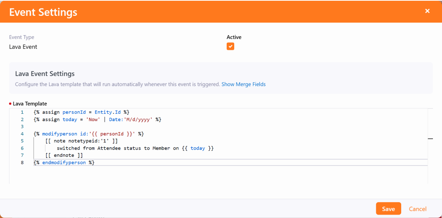Toggle the Active checkbox
The image size is (442, 218).
tap(230, 46)
